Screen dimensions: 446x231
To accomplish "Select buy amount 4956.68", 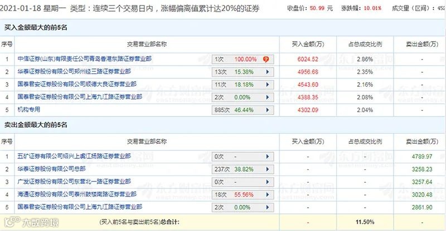I will click(x=308, y=72).
